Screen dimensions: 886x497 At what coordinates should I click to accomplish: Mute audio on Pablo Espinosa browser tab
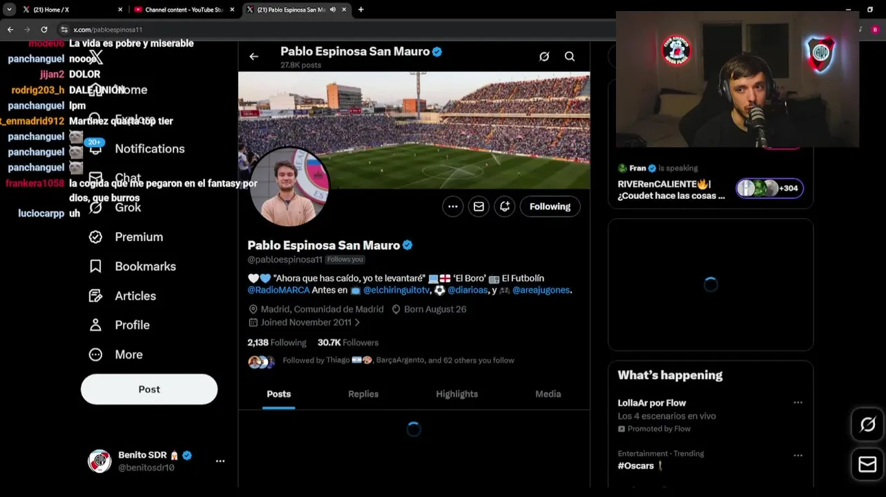333,10
